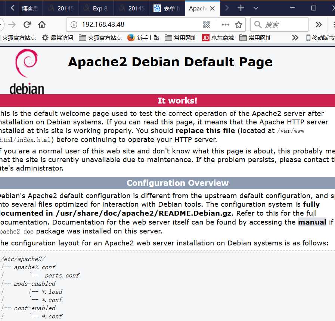Open the 常用网址 folder right of 京东商城
Image resolution: width=335 pixels, height=321 pixels.
255,38
